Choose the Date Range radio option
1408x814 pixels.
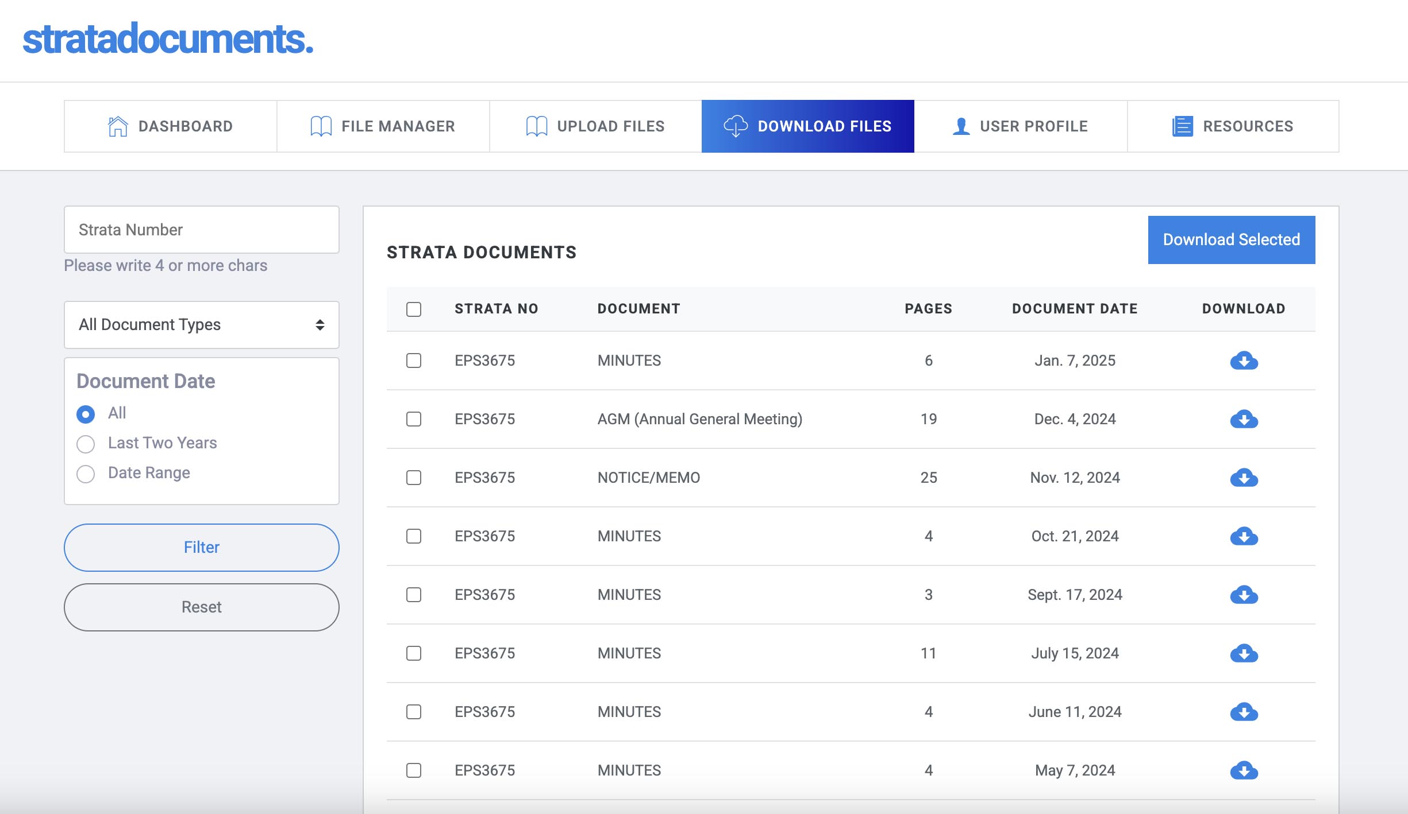(86, 474)
